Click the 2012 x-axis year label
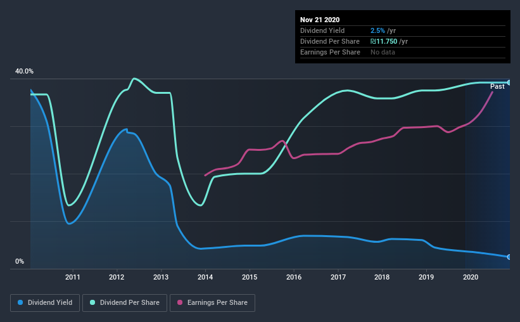The width and height of the screenshot is (520, 322). click(117, 277)
